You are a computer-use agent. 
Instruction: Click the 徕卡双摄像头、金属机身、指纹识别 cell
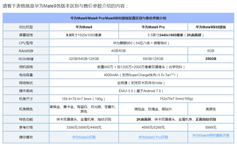coord(84,119)
